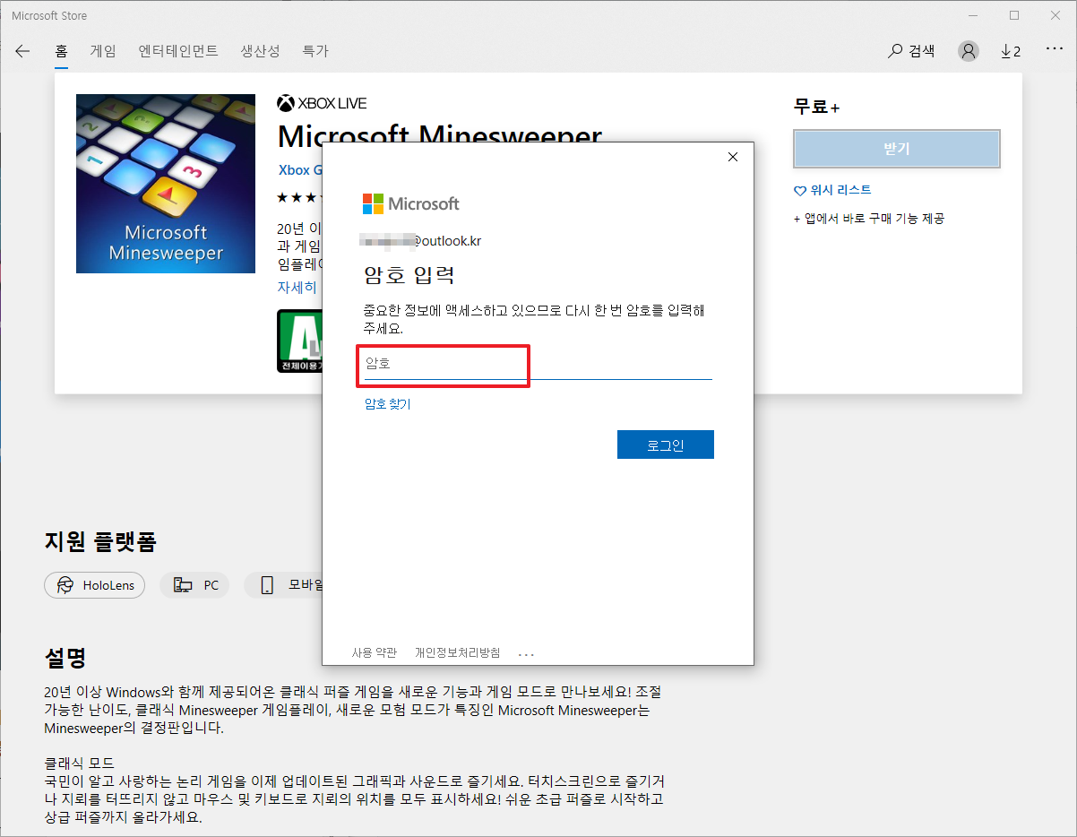Viewport: 1077px width, 837px height.
Task: Click the 검색 search button
Action: tap(911, 51)
